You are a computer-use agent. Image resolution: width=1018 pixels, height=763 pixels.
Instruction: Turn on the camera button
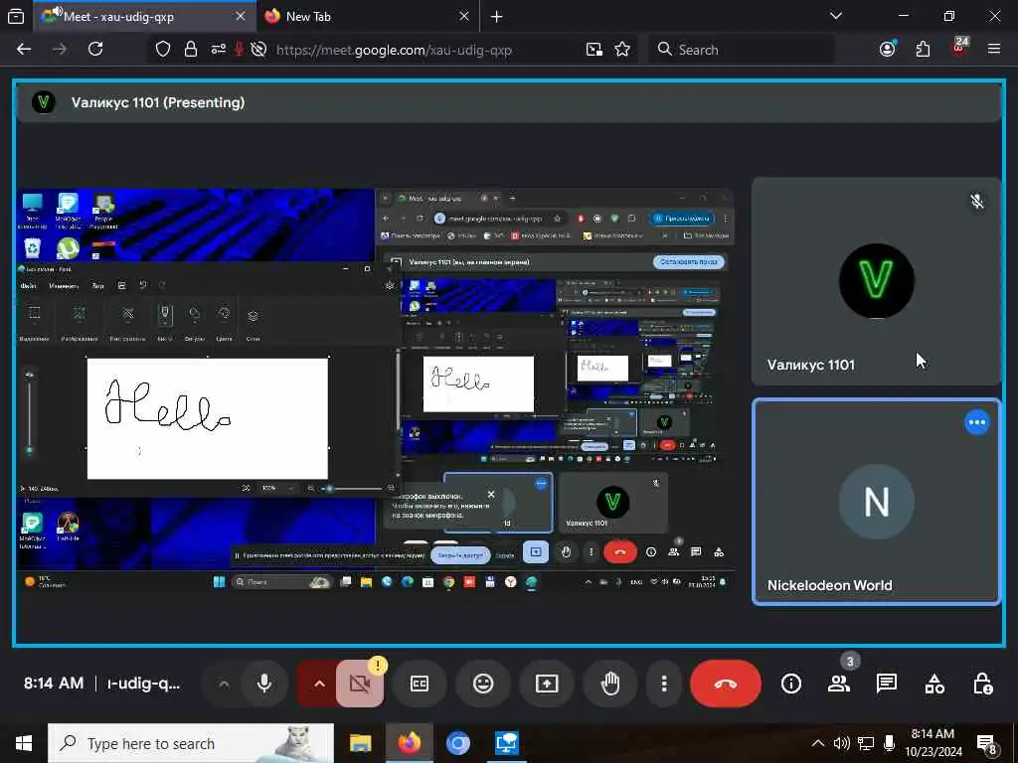pos(360,684)
